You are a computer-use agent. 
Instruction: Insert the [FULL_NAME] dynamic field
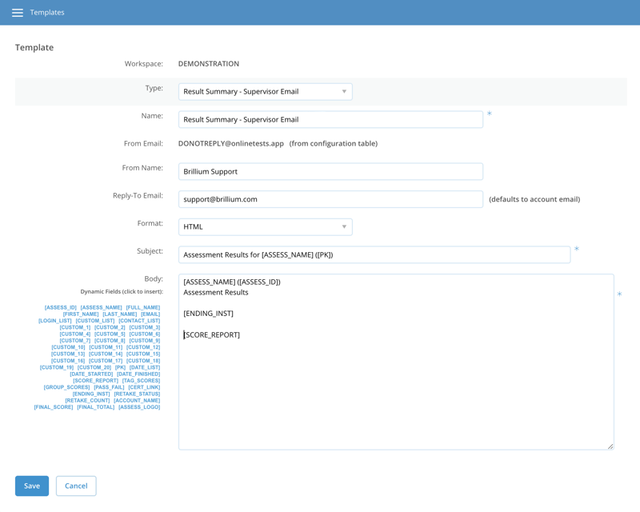coord(143,307)
